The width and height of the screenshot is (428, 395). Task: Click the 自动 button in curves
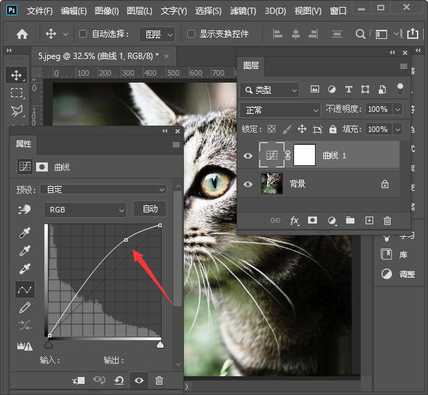pos(150,209)
